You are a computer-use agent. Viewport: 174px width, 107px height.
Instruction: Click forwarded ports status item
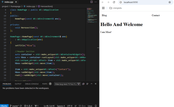point(36,106)
